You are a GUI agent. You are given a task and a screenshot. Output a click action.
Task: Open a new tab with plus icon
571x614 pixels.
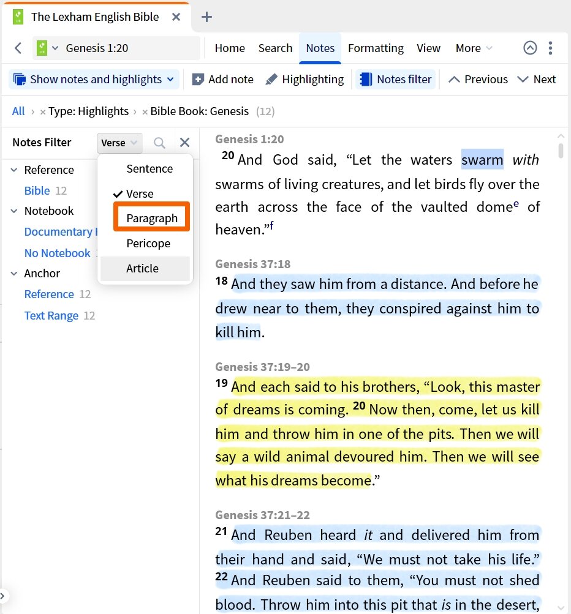pyautogui.click(x=206, y=17)
